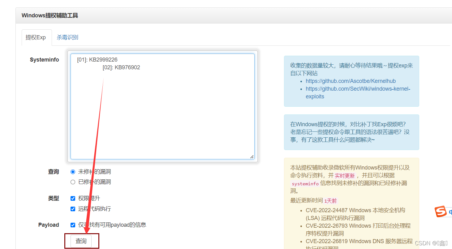Click the [02]: KB976902 line

121,67
